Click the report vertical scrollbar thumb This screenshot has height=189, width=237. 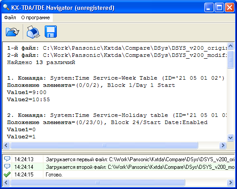pos(230,60)
